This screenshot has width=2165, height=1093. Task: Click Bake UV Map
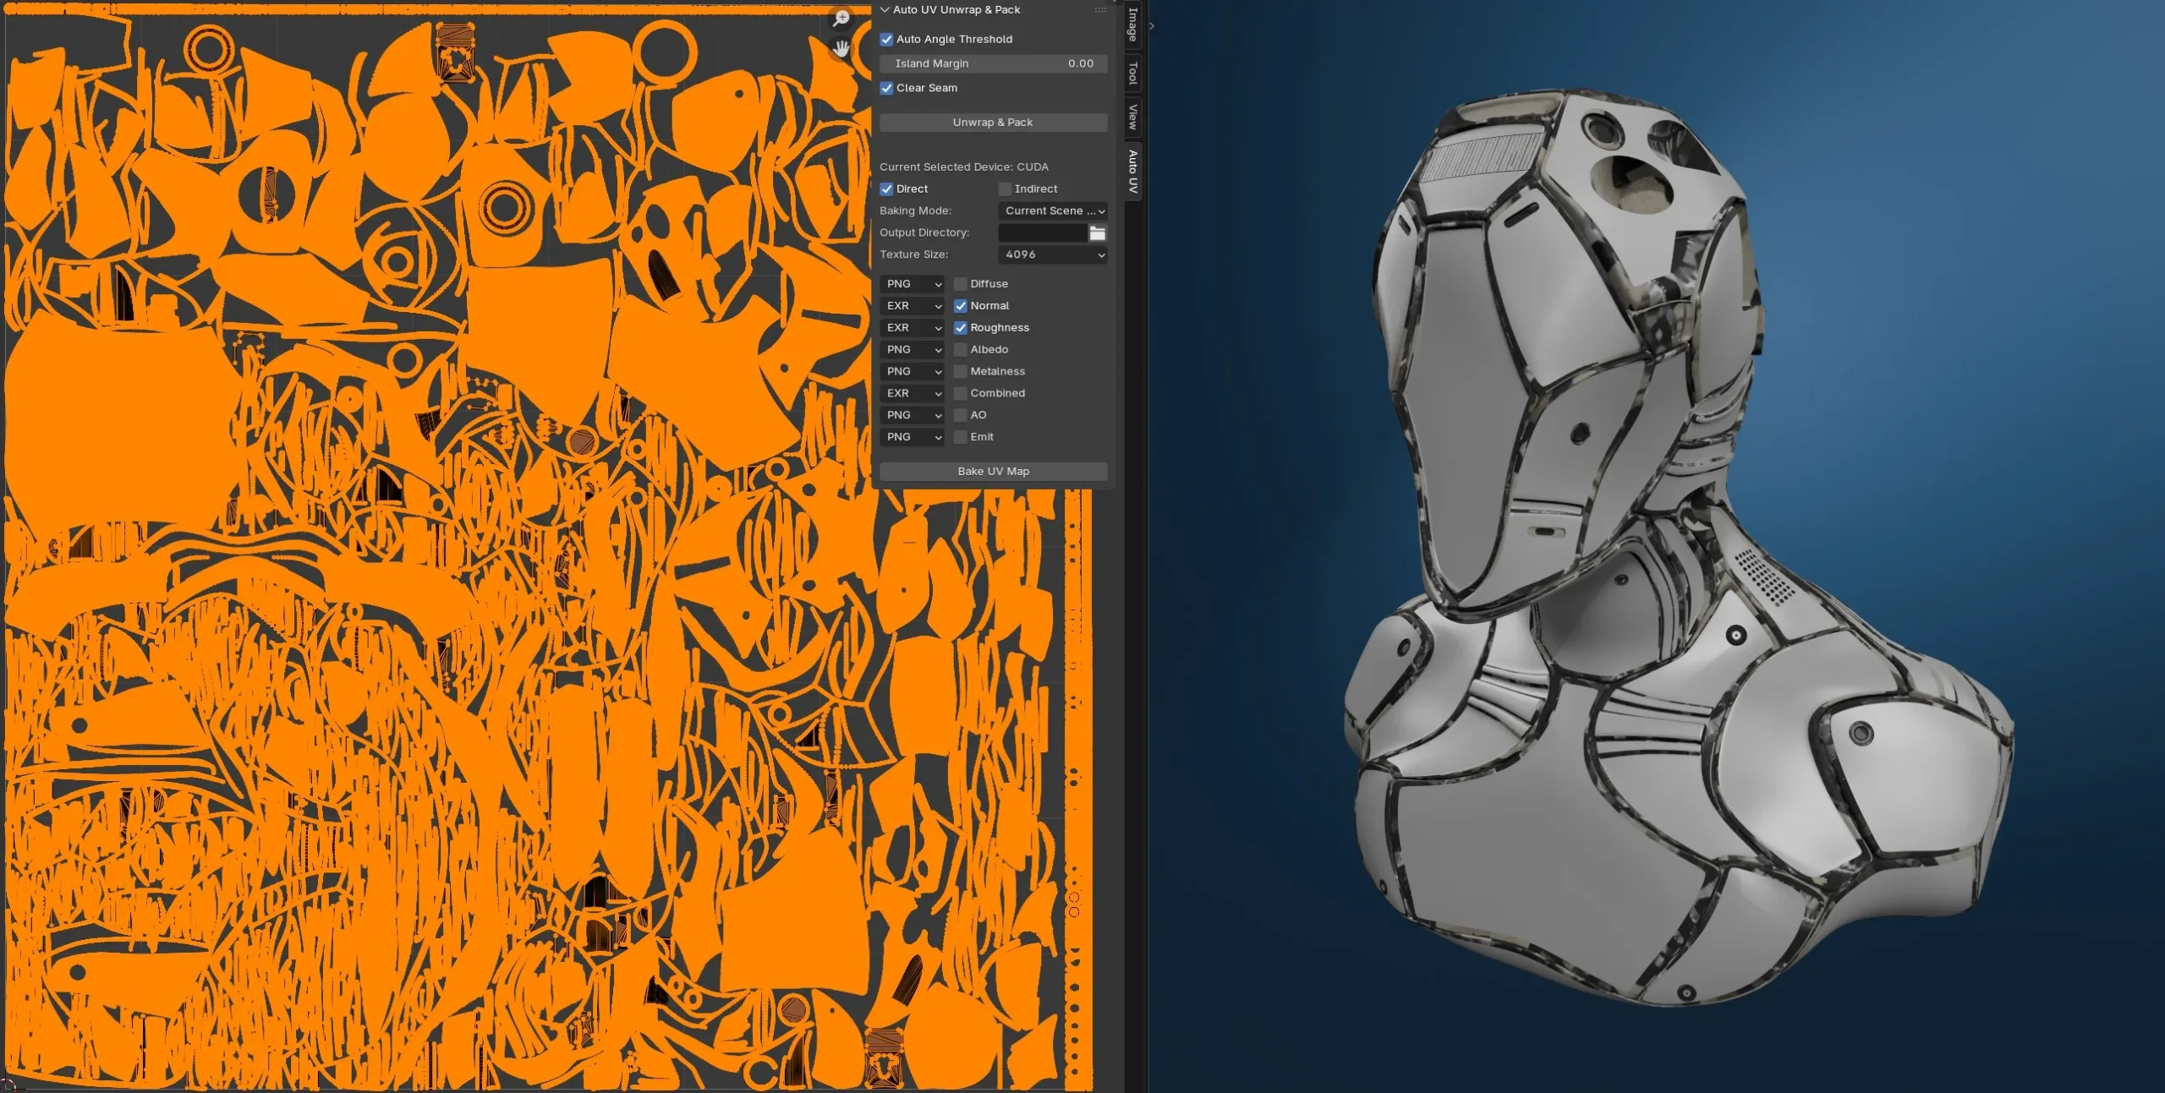pos(994,471)
